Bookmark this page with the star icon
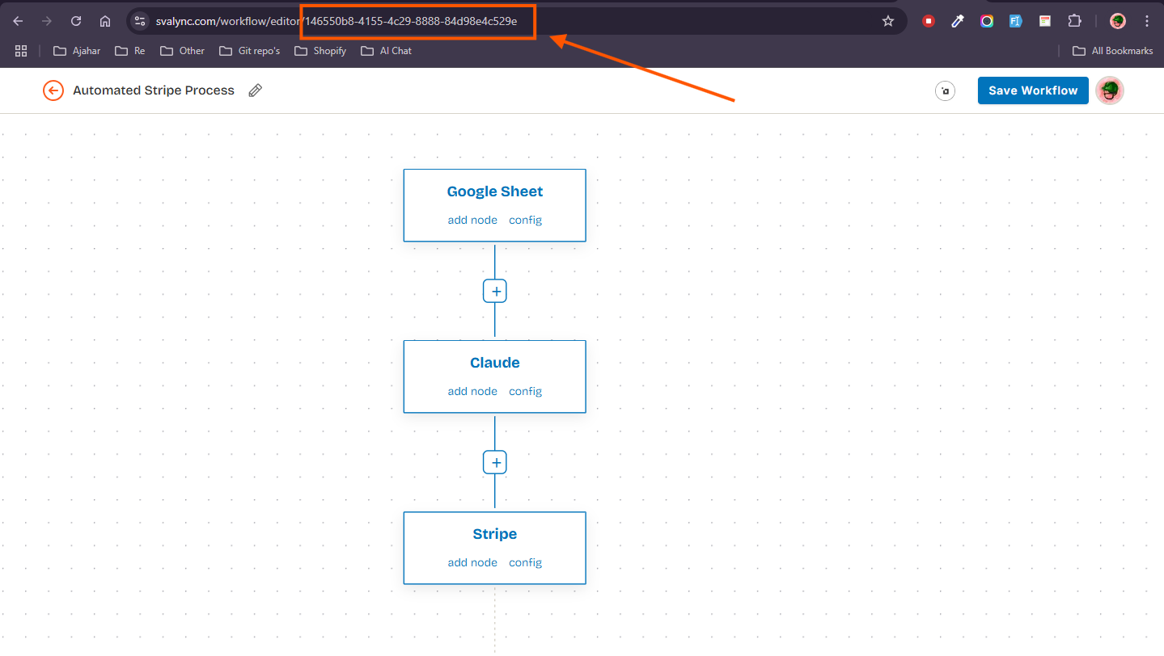The width and height of the screenshot is (1164, 656). 888,21
